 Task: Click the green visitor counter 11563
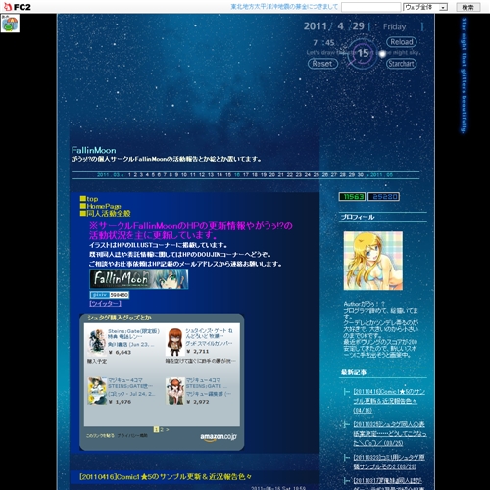pos(352,197)
